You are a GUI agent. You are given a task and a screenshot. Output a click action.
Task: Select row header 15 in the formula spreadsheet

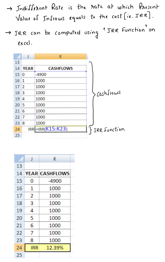pyautogui.click(x=17, y=75)
